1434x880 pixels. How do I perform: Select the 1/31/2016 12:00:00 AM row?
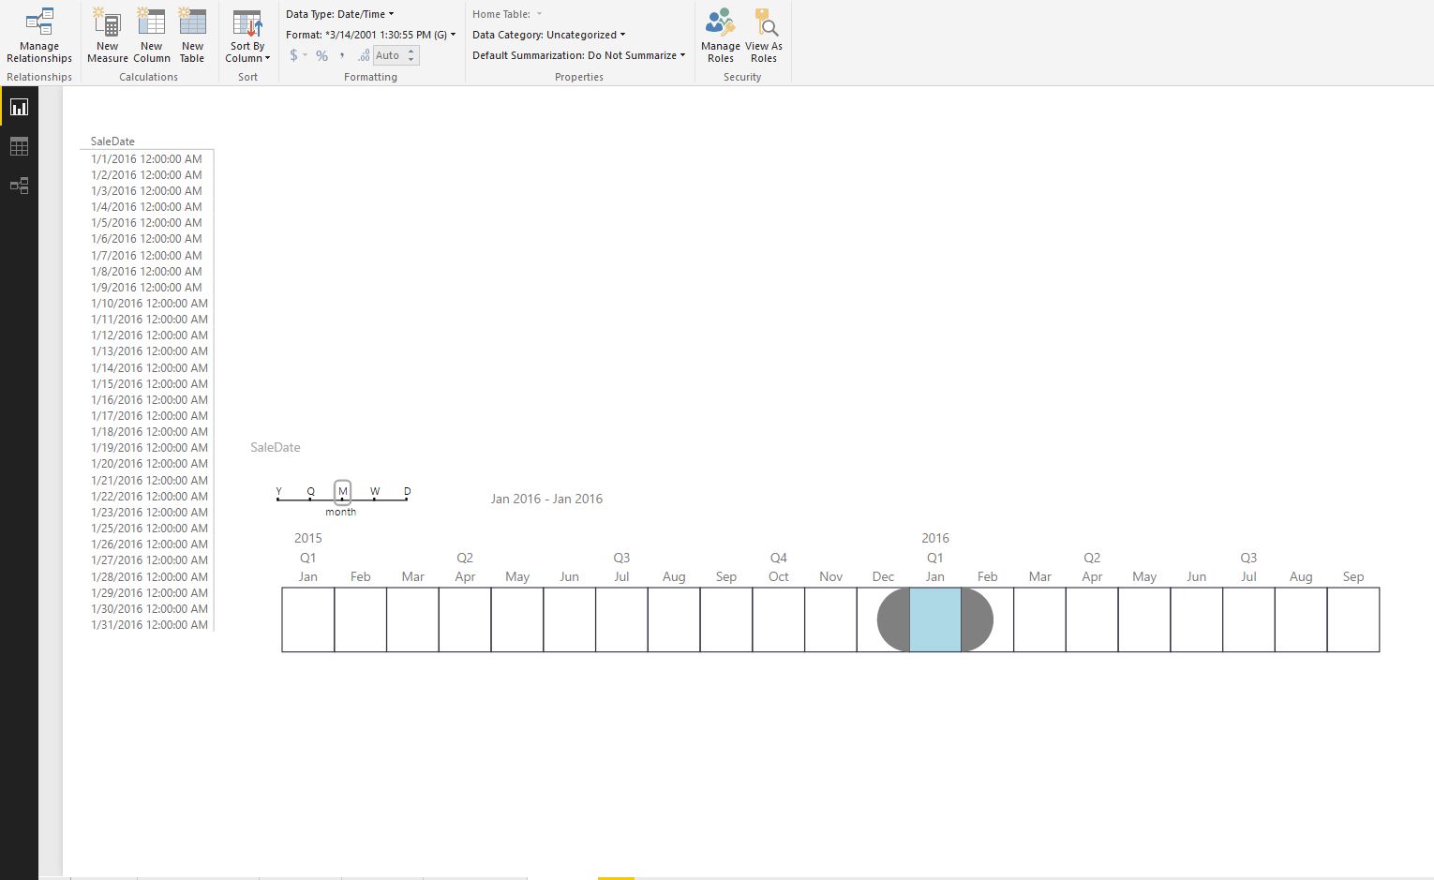pyautogui.click(x=149, y=624)
